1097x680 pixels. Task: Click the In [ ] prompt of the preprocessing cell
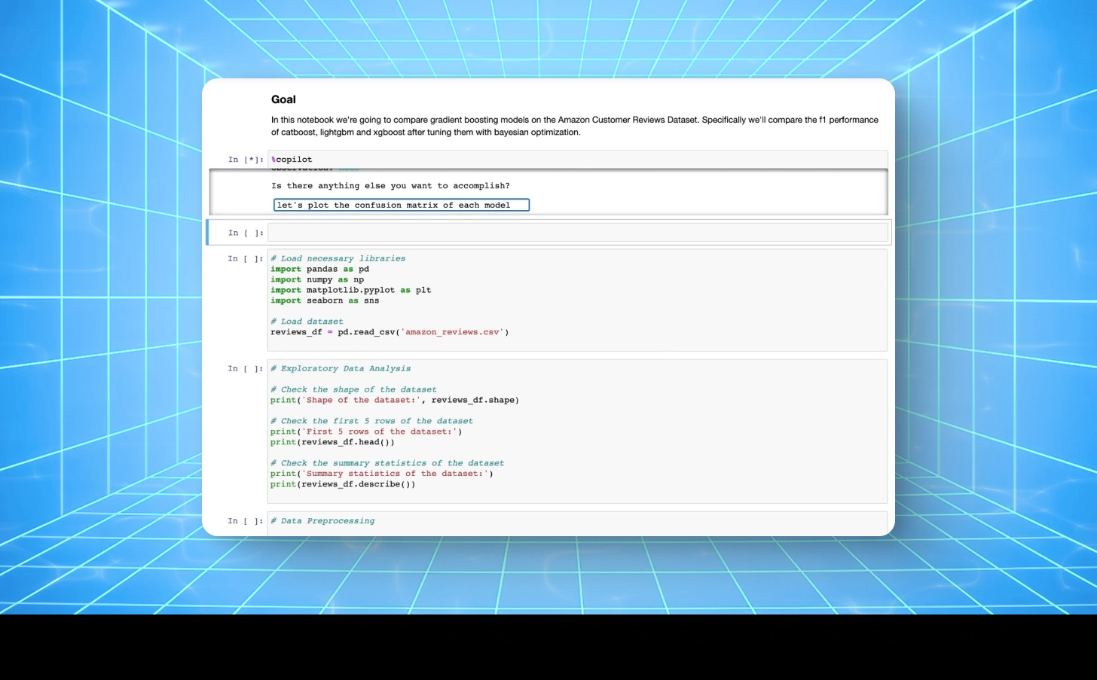pyautogui.click(x=245, y=520)
